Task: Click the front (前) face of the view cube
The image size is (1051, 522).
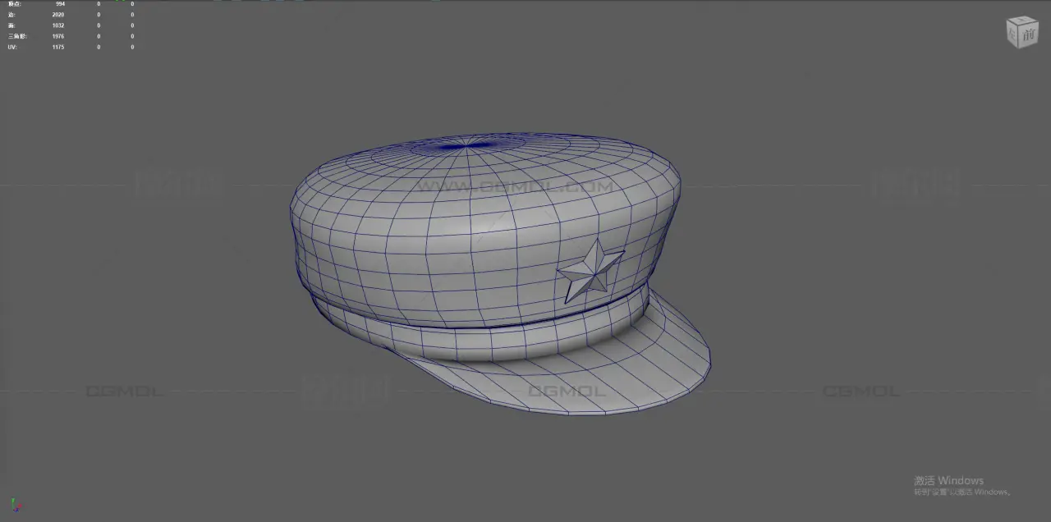Action: (1028, 34)
